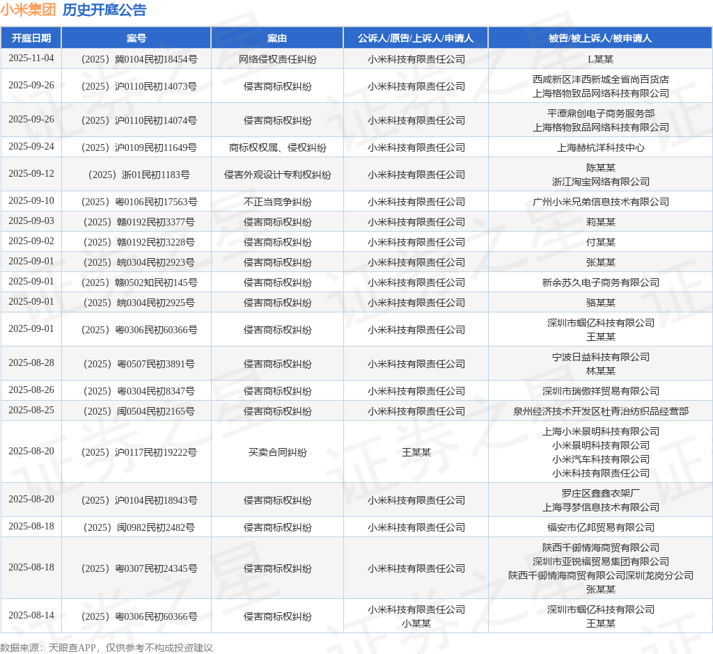
Task: Click defendant 深圳市亚锐福贸易集团有限公司
Action: pyautogui.click(x=601, y=561)
